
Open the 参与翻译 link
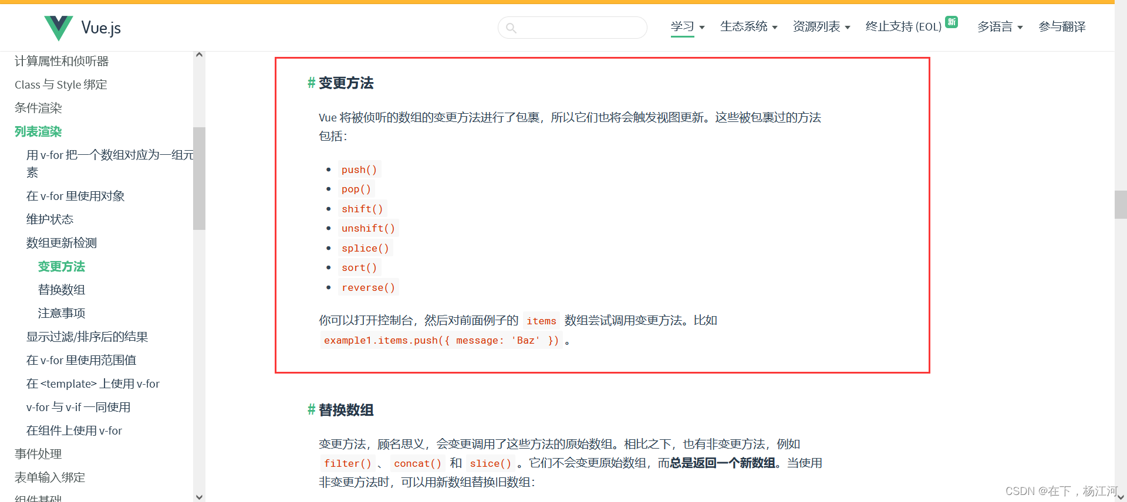[x=1062, y=26]
